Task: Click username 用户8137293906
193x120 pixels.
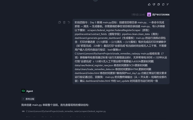Action: (161, 15)
